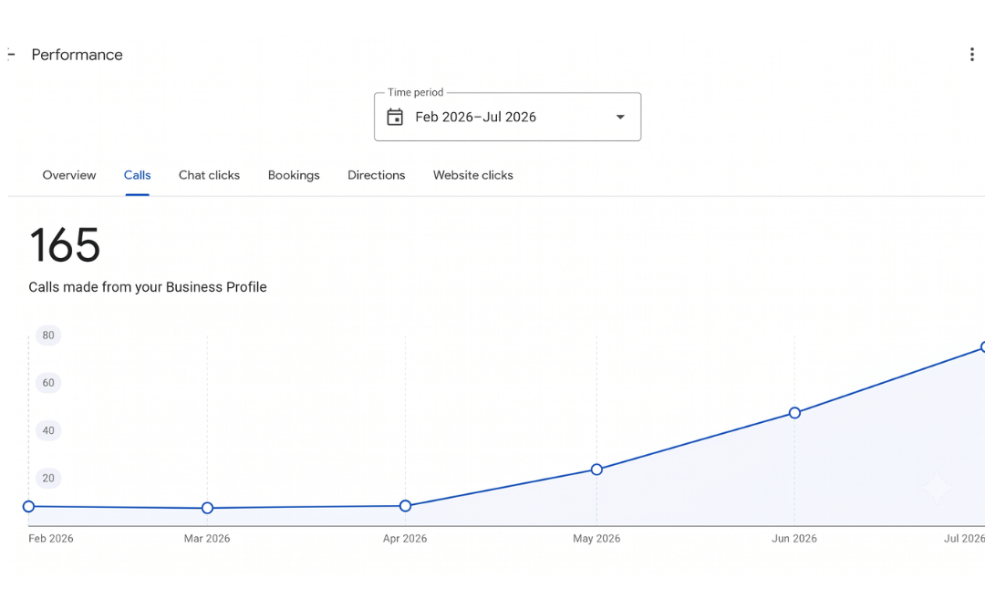This screenshot has height=609, width=985.
Task: Select the Jun 2026 data point on chart
Action: [x=794, y=413]
